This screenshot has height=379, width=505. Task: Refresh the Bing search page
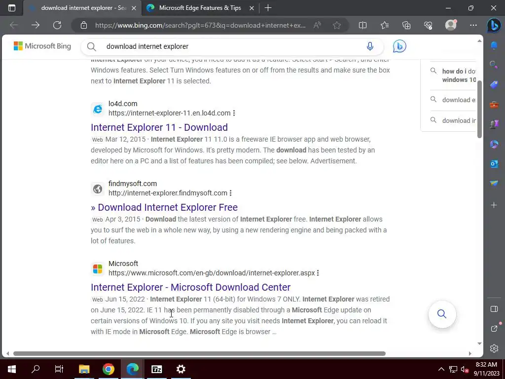click(x=57, y=25)
